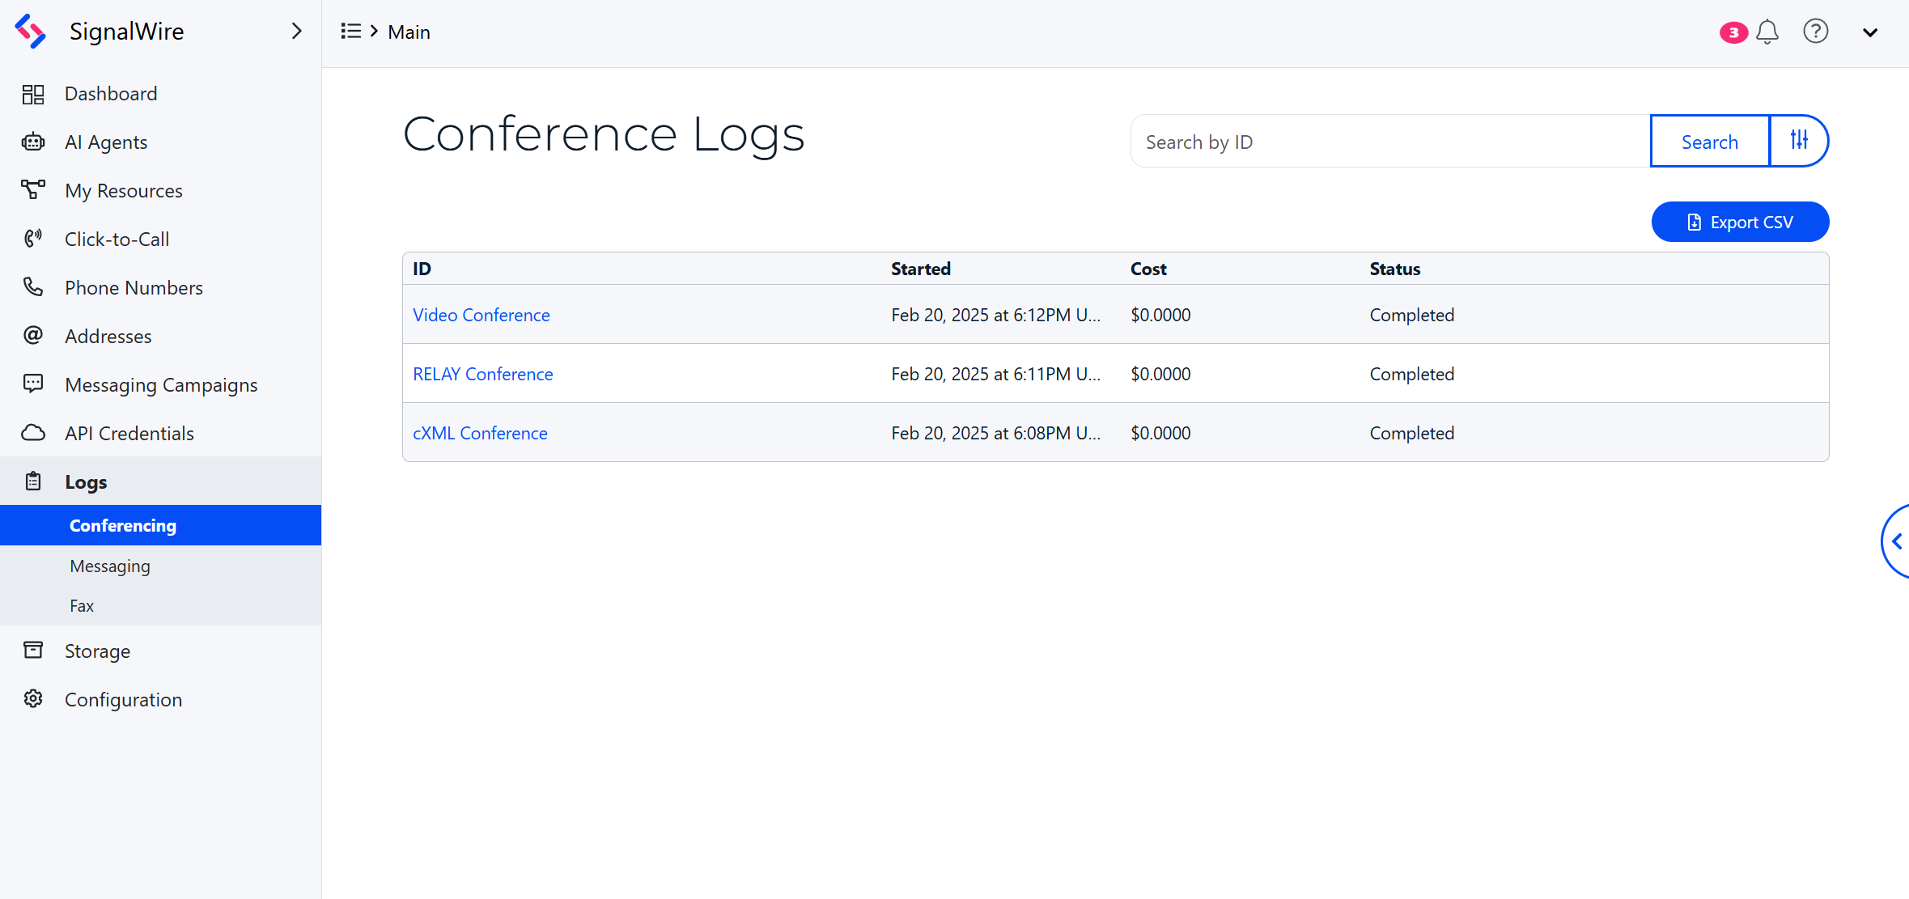Screen dimensions: 1909x899
Task: Open notifications via the bell icon
Action: [x=1767, y=32]
